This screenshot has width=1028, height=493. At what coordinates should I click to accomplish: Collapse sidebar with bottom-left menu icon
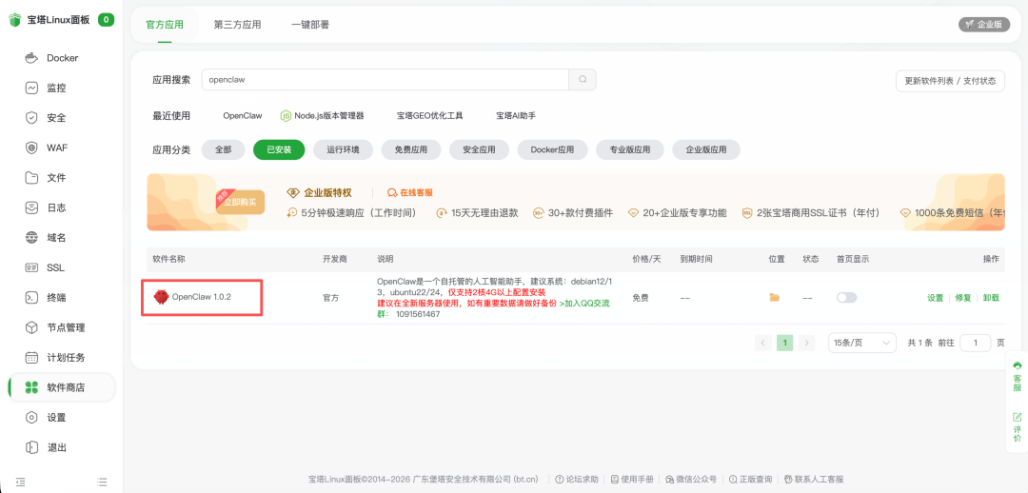[20, 482]
